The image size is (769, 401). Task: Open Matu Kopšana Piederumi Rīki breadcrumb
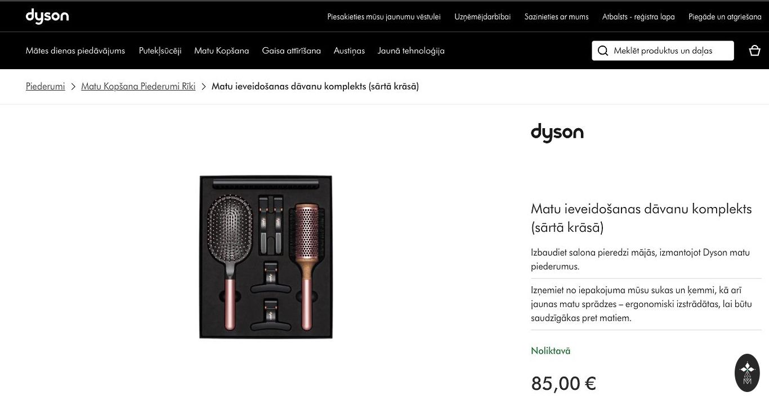pyautogui.click(x=138, y=86)
